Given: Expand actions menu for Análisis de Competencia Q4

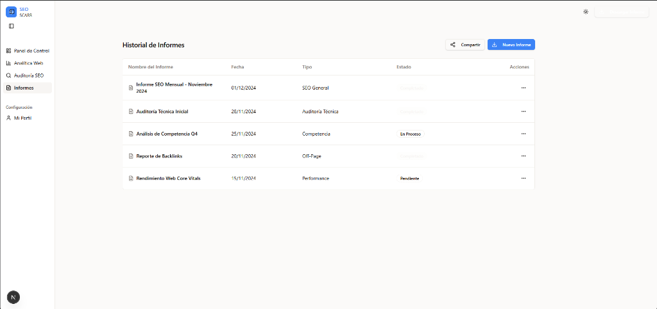Looking at the screenshot, I should click(524, 134).
